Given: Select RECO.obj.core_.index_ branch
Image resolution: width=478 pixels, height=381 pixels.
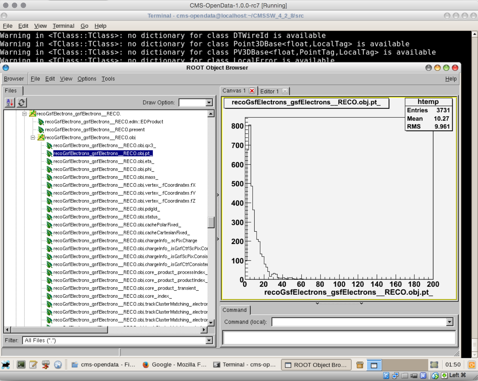Looking at the screenshot, I should (113, 296).
